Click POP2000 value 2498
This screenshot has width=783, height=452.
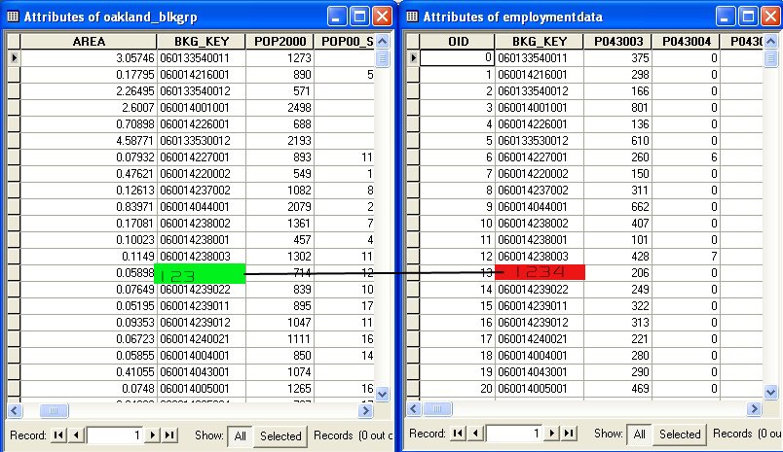click(x=280, y=108)
